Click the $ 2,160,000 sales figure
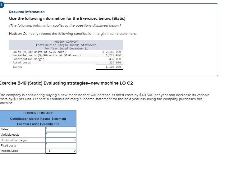Image resolution: width=229 pixels, height=172 pixels. pos(112,52)
